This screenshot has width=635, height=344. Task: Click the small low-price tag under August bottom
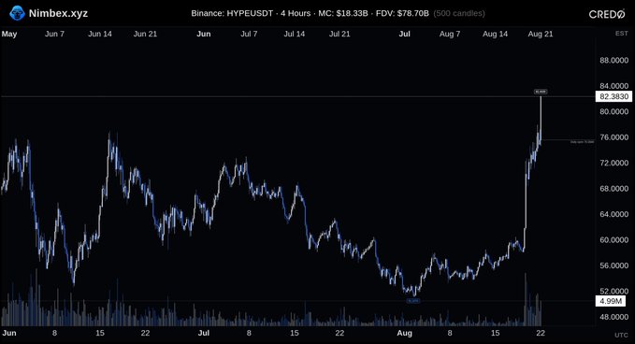(x=413, y=301)
